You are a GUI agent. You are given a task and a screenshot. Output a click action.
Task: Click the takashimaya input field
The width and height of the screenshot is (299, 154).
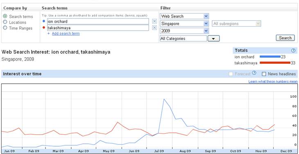pos(98,28)
